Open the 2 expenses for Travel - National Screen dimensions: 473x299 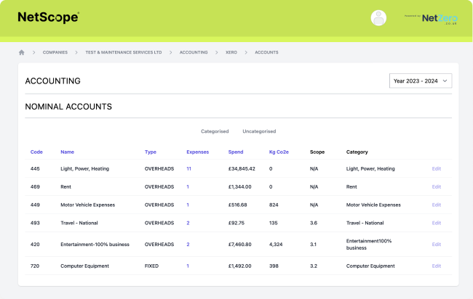coord(188,223)
